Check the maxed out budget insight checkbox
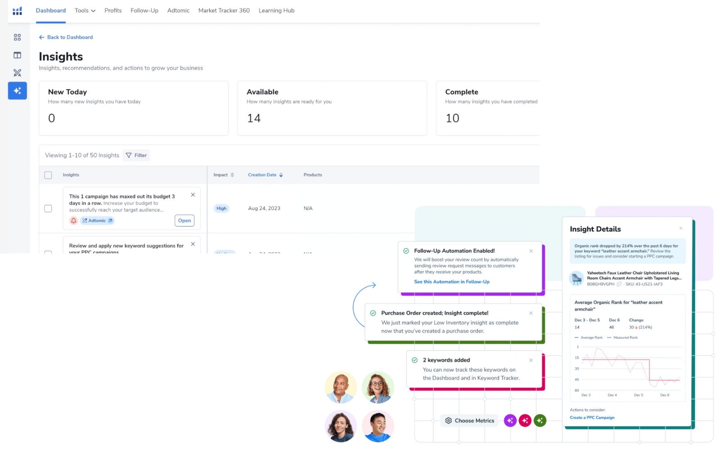 (48, 208)
